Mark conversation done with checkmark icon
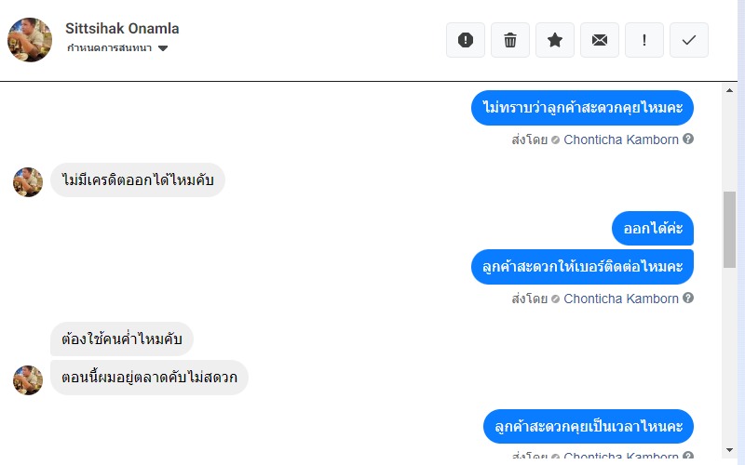Image resolution: width=745 pixels, height=465 pixels. point(689,40)
